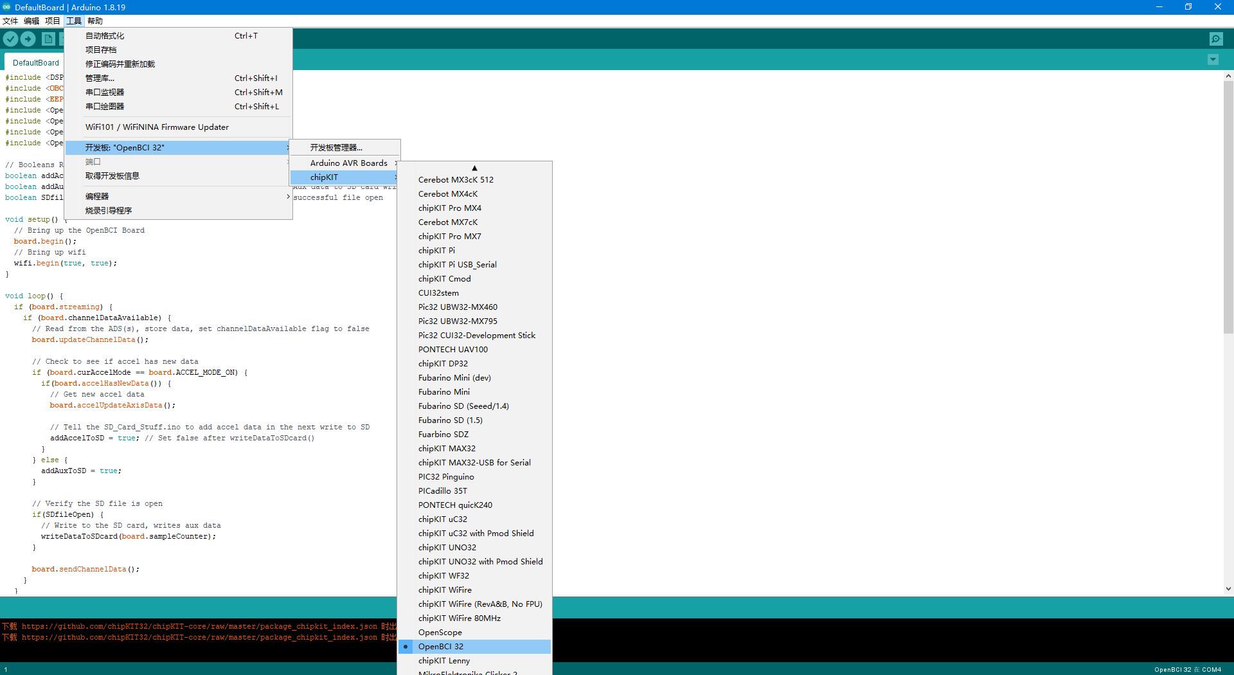Click the Verify sketch checkmark icon
This screenshot has height=675, width=1234.
[x=10, y=39]
